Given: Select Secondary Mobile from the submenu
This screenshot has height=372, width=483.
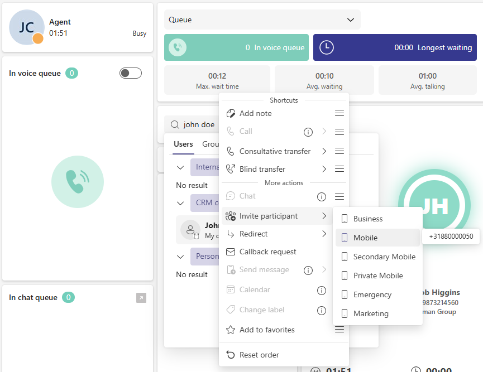Looking at the screenshot, I should 384,257.
